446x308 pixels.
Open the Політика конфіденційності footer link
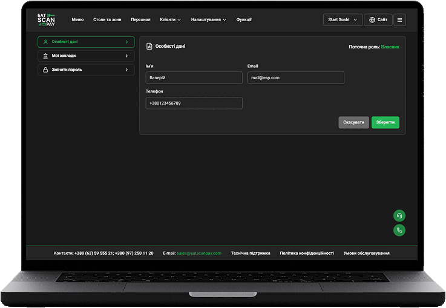click(x=307, y=253)
